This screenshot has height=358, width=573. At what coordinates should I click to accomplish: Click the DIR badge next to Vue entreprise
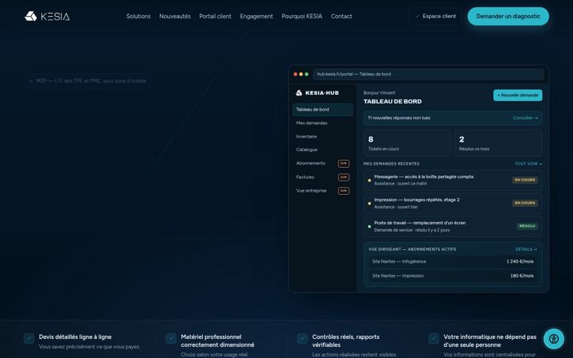pyautogui.click(x=344, y=191)
